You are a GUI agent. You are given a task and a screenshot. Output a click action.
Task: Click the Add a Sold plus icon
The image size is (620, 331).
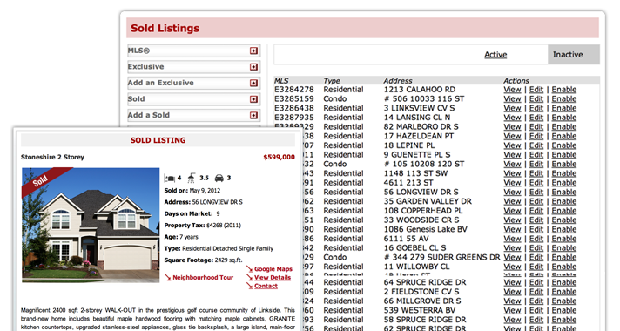tap(253, 115)
